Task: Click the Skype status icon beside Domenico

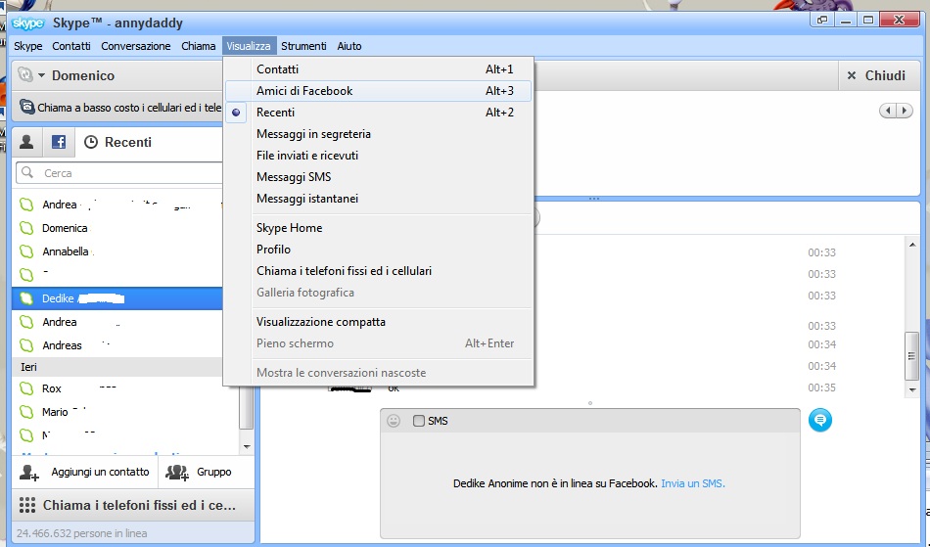Action: pyautogui.click(x=24, y=74)
